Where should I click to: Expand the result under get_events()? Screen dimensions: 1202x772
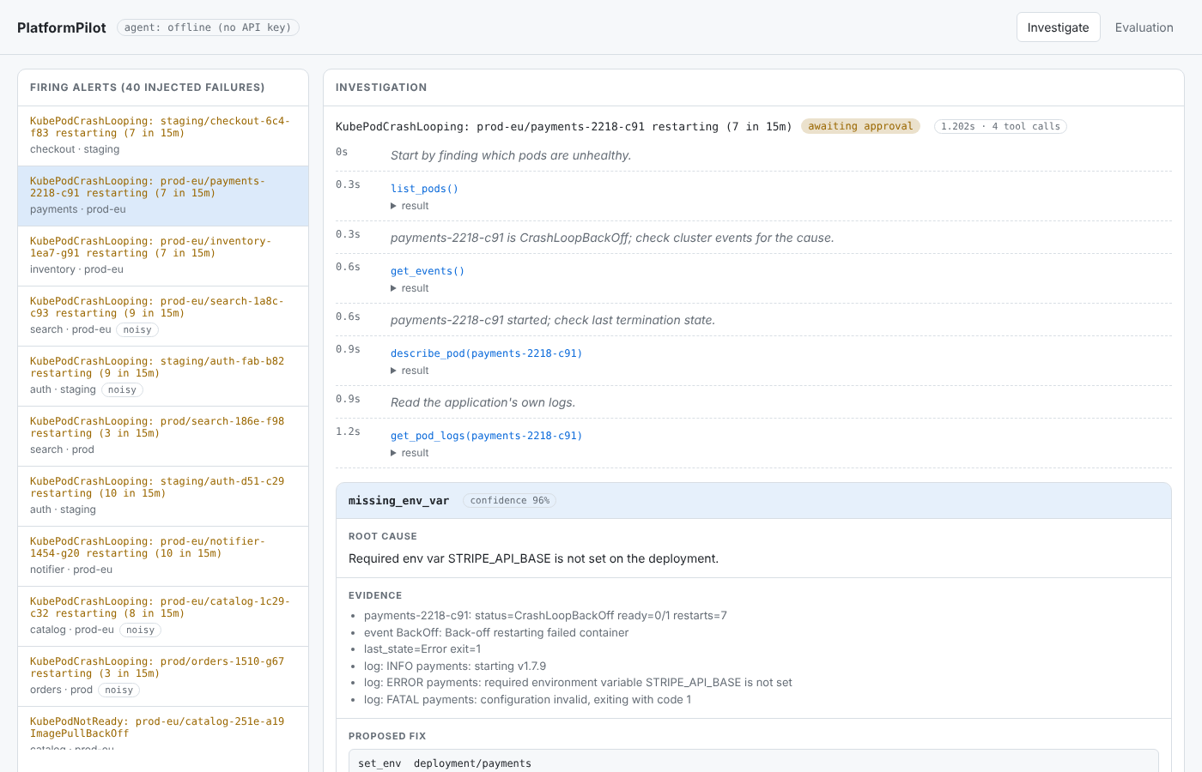click(410, 288)
